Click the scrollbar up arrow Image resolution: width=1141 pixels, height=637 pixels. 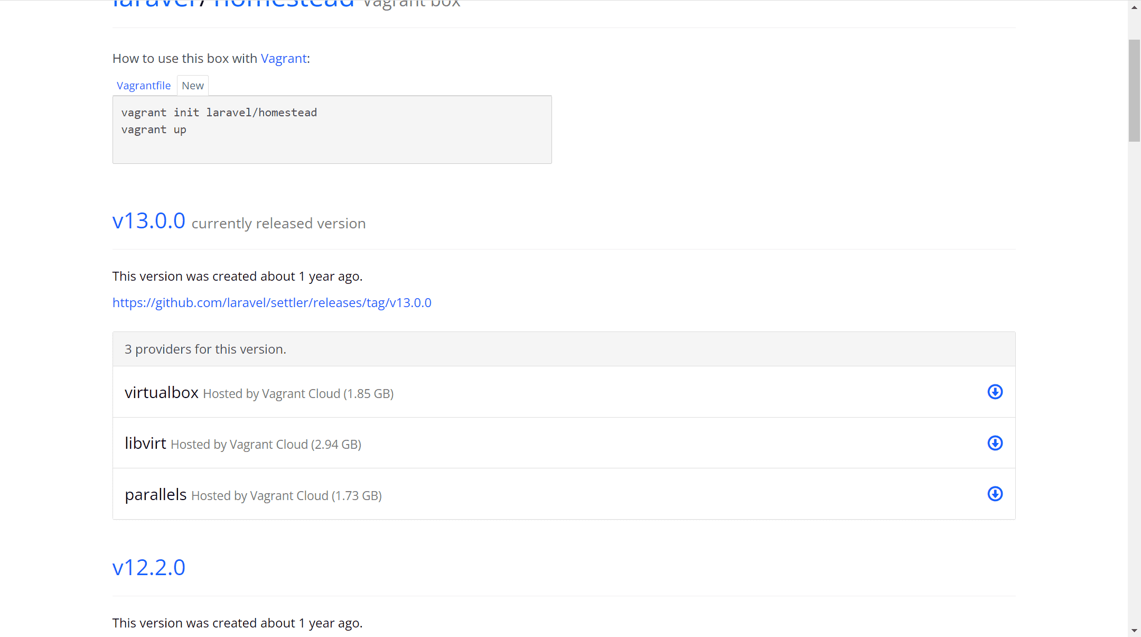1134,7
